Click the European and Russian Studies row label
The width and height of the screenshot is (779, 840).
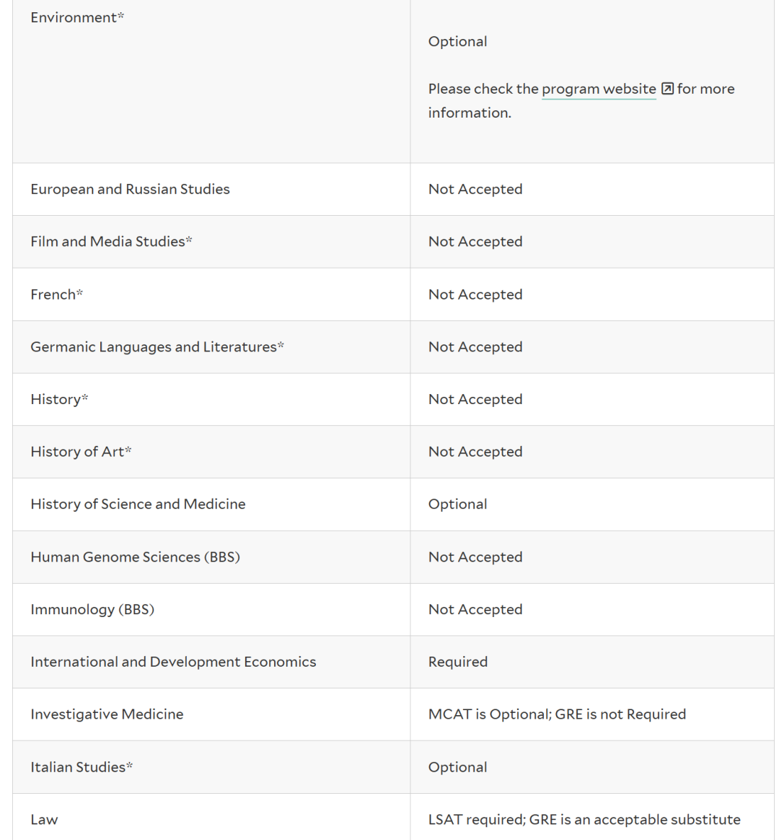point(130,189)
